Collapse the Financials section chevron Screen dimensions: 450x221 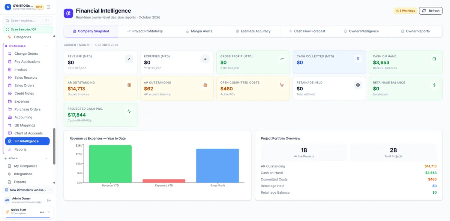(x=46, y=46)
